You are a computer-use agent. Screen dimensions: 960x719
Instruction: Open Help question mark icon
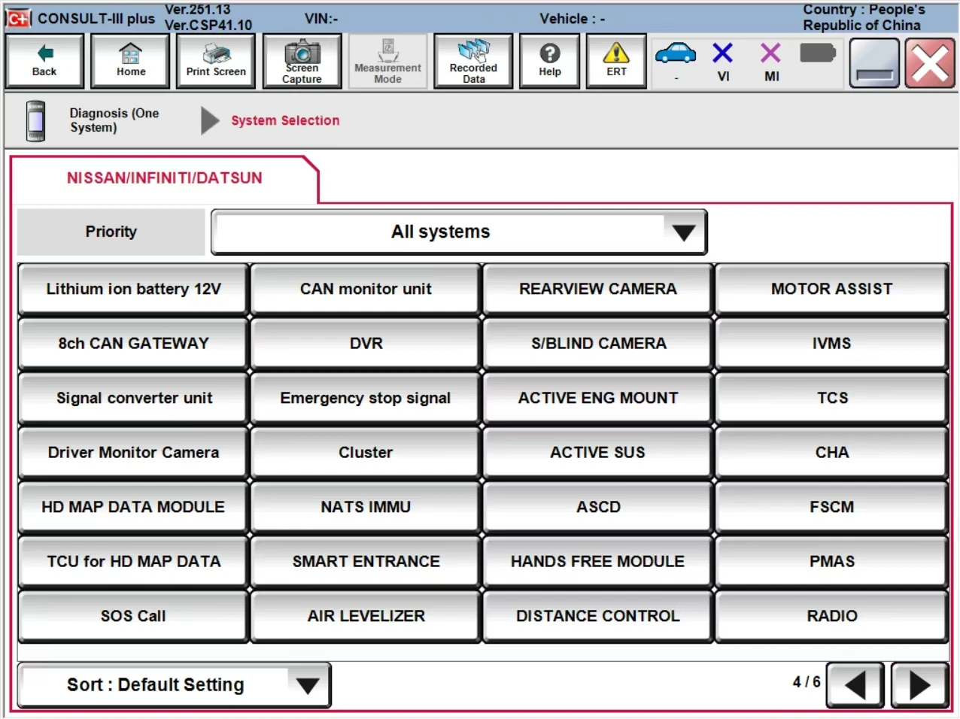[550, 61]
